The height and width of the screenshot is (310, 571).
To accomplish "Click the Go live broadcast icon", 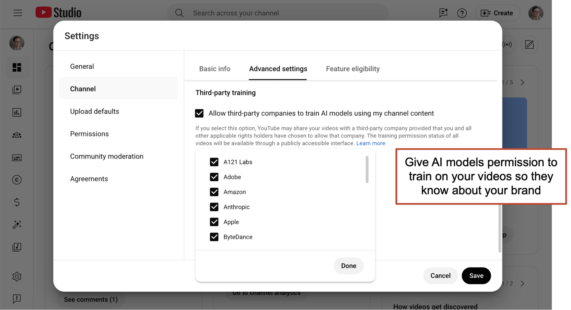I will tap(507, 44).
